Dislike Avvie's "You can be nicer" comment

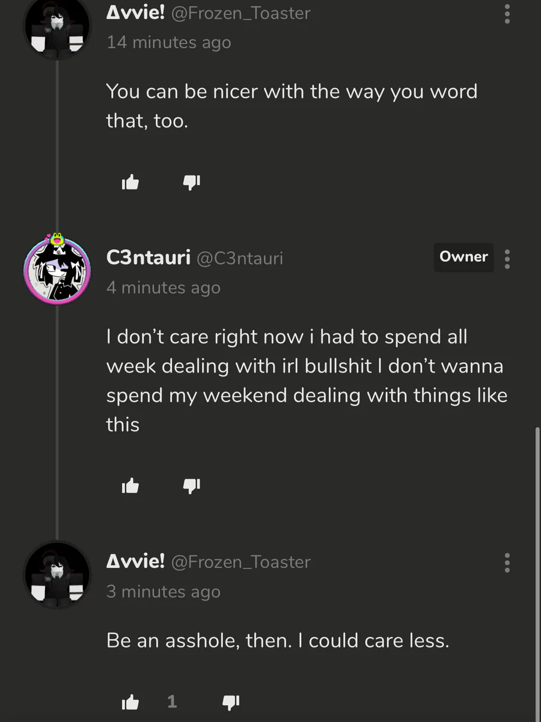(191, 182)
